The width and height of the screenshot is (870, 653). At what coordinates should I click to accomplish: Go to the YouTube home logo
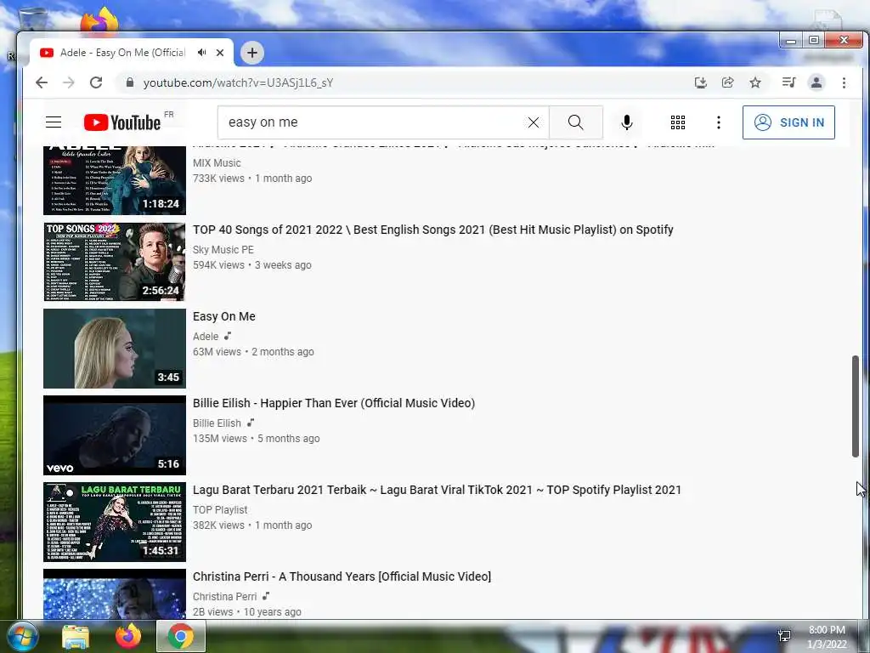coord(122,122)
